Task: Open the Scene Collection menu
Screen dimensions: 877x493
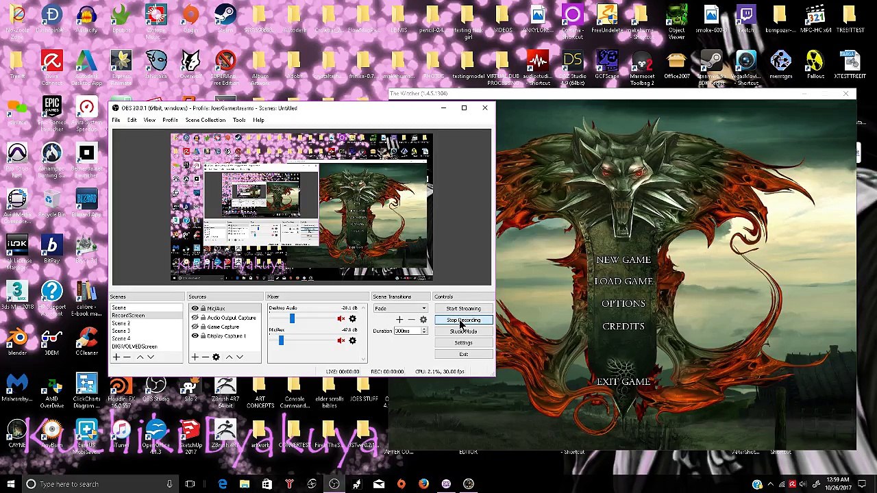Action: click(206, 120)
